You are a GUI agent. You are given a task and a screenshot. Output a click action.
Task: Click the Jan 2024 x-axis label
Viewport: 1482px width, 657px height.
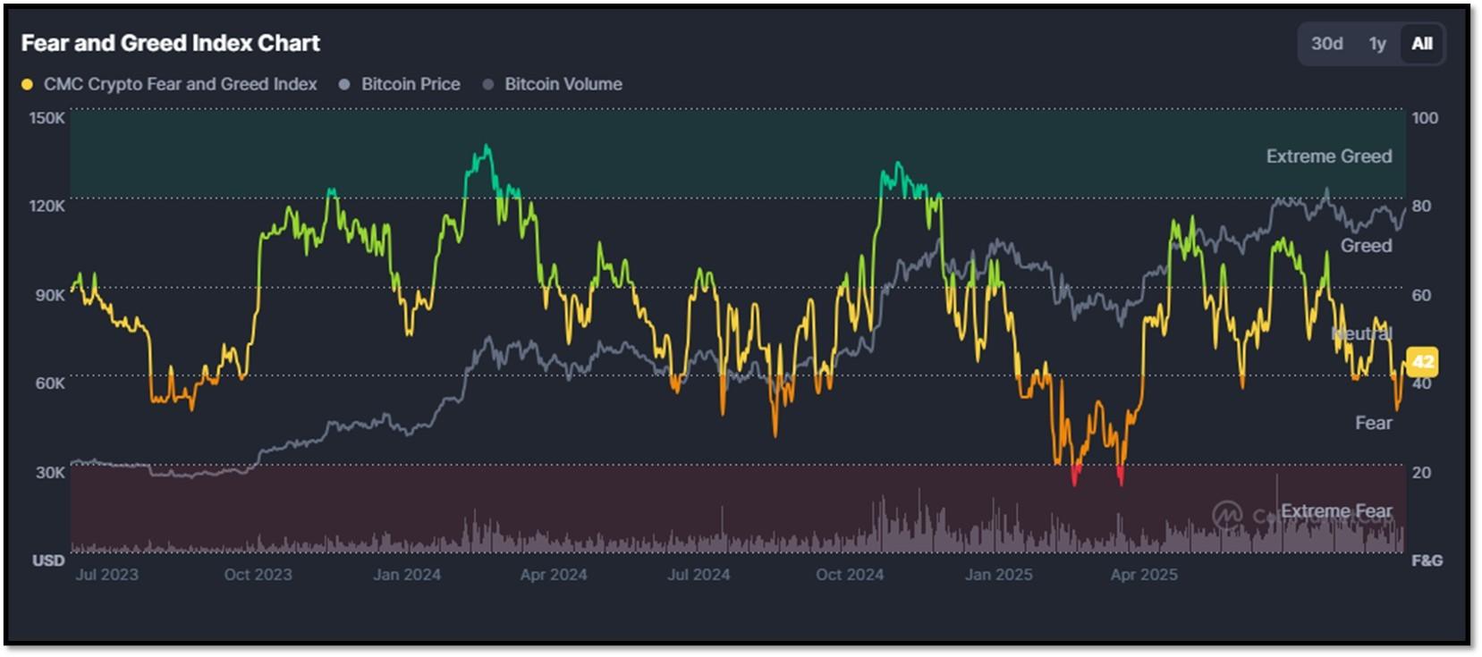407,575
